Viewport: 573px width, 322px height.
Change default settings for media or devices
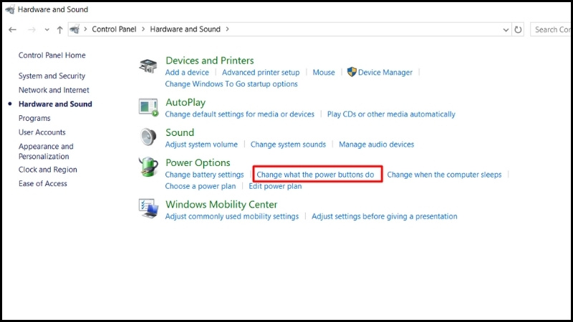pyautogui.click(x=239, y=114)
